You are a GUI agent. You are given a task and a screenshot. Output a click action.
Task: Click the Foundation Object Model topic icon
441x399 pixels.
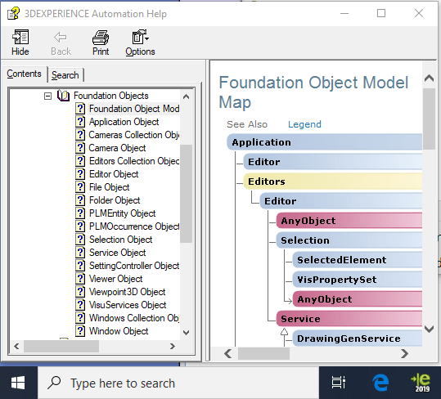[x=80, y=109]
